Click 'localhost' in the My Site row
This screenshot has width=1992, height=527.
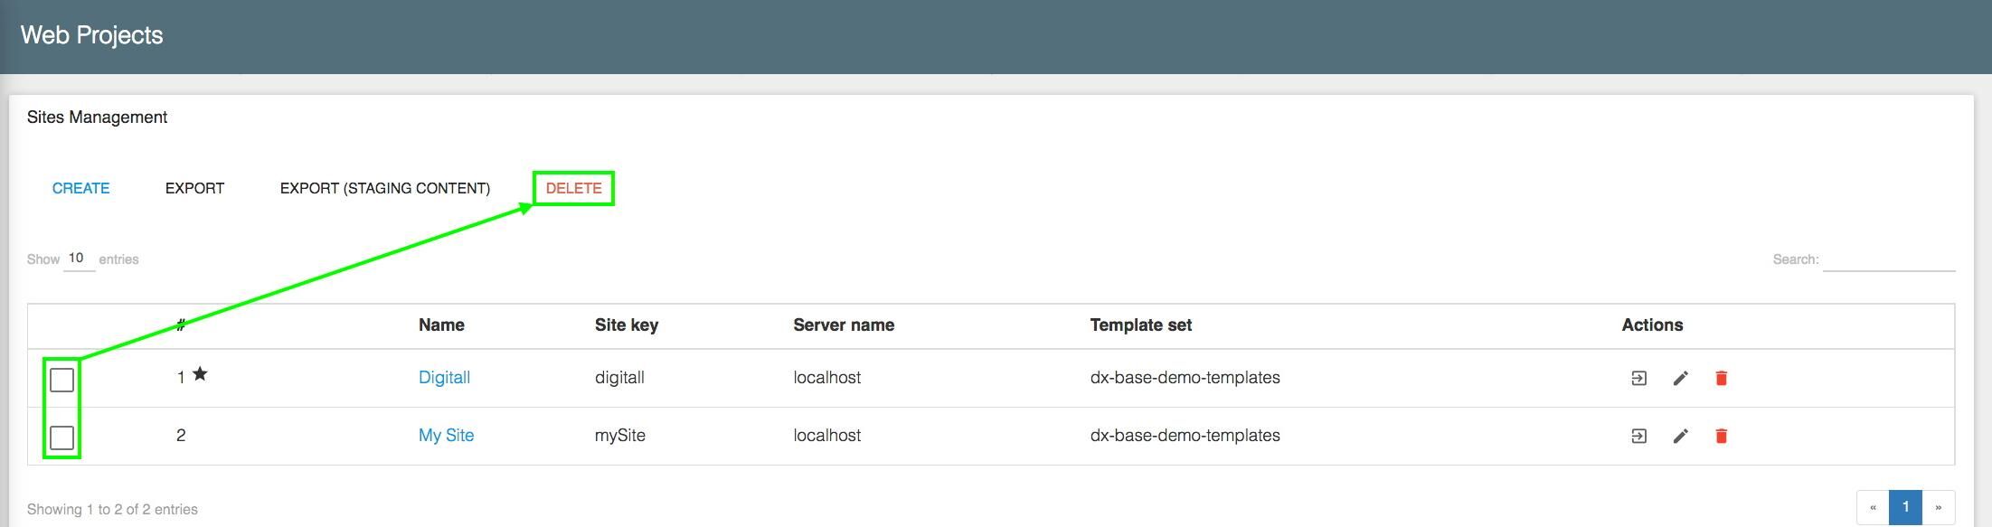click(826, 436)
